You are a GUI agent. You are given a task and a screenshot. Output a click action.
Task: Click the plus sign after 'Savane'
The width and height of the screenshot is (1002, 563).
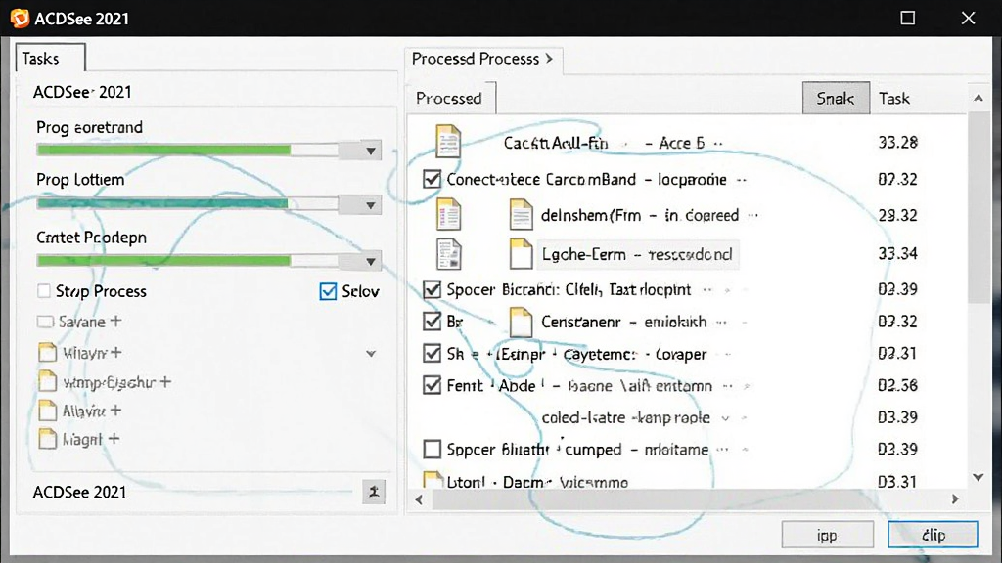click(x=115, y=321)
